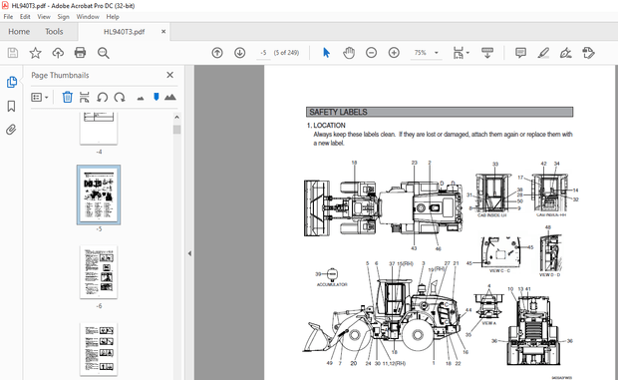Viewport: 618px width, 380px height.
Task: Print the file with printer icon
Action: [x=81, y=53]
